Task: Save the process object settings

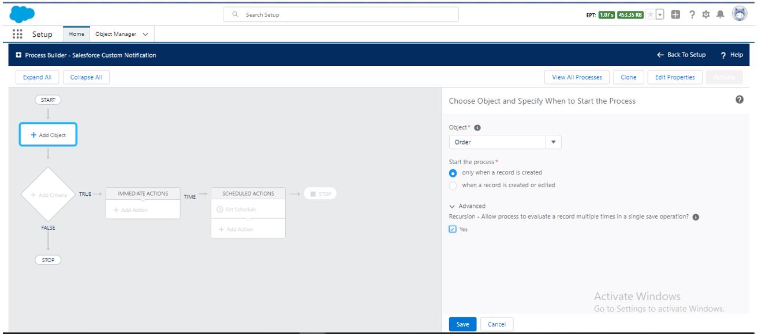Action: tap(462, 324)
